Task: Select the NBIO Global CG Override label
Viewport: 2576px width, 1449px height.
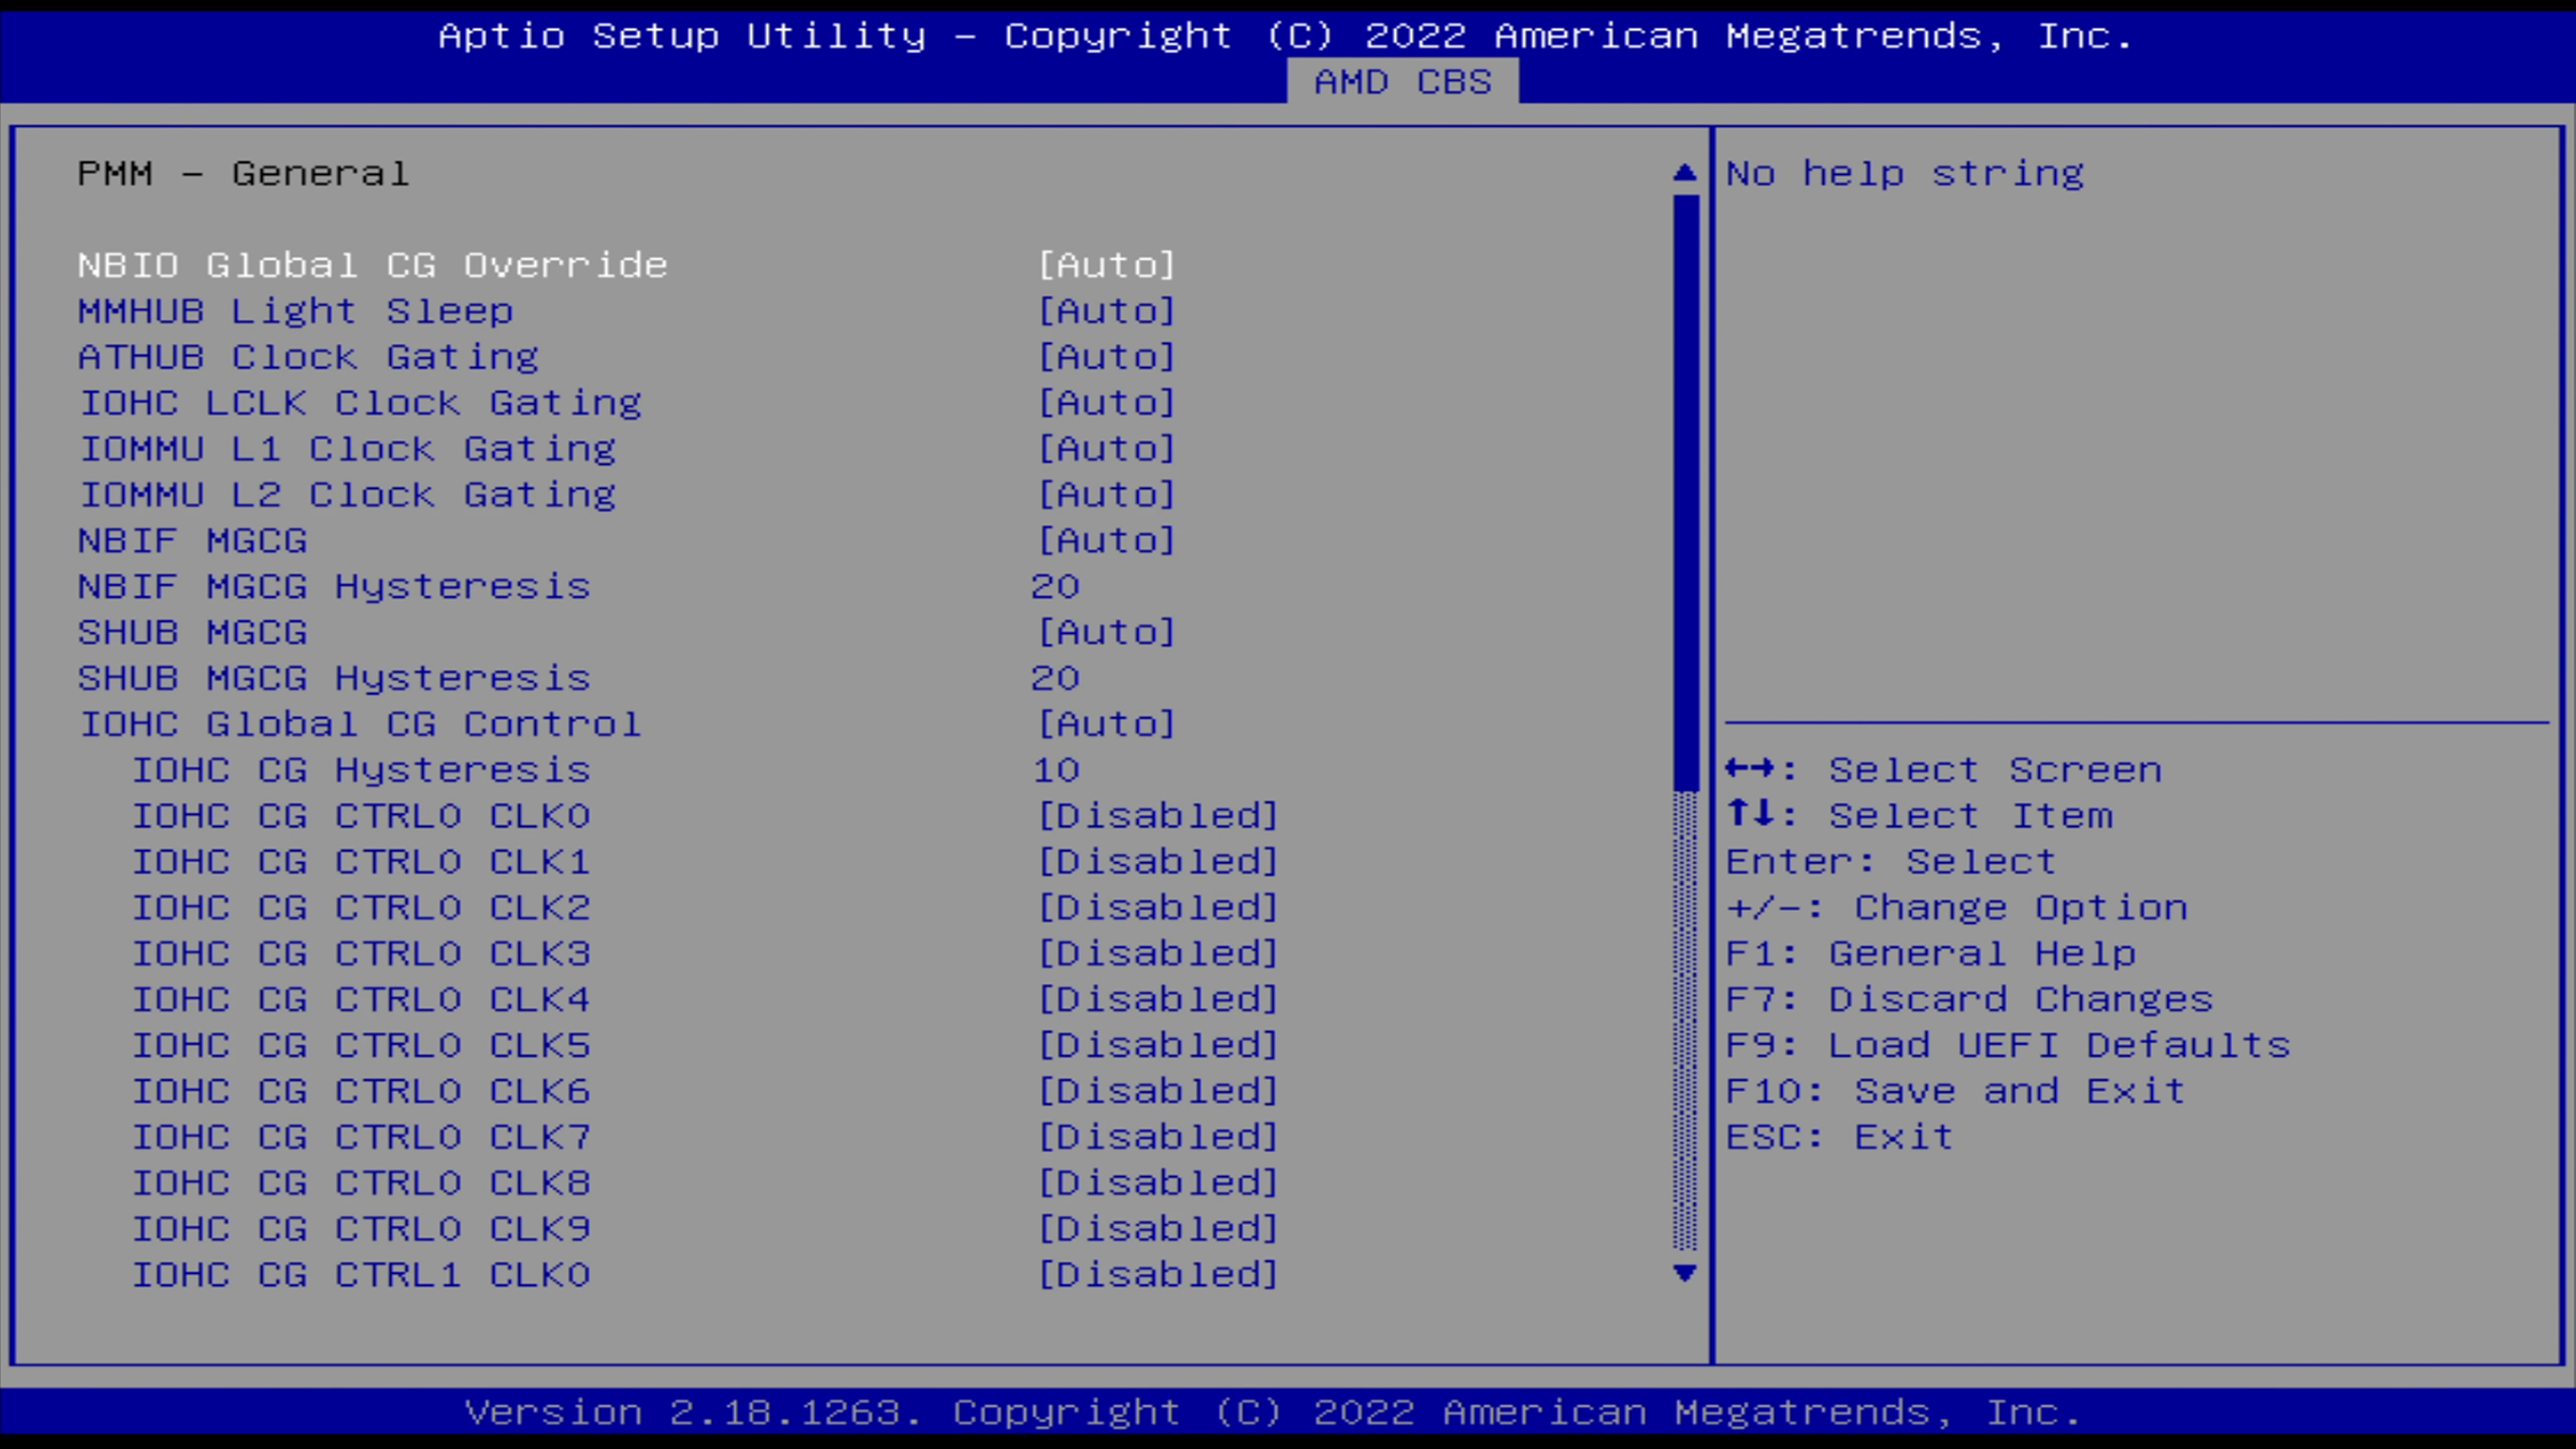Action: click(x=373, y=265)
